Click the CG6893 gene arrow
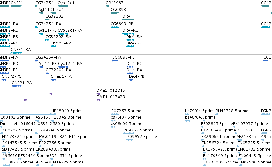The height and width of the screenshot is (167, 272). [x=114, y=13]
